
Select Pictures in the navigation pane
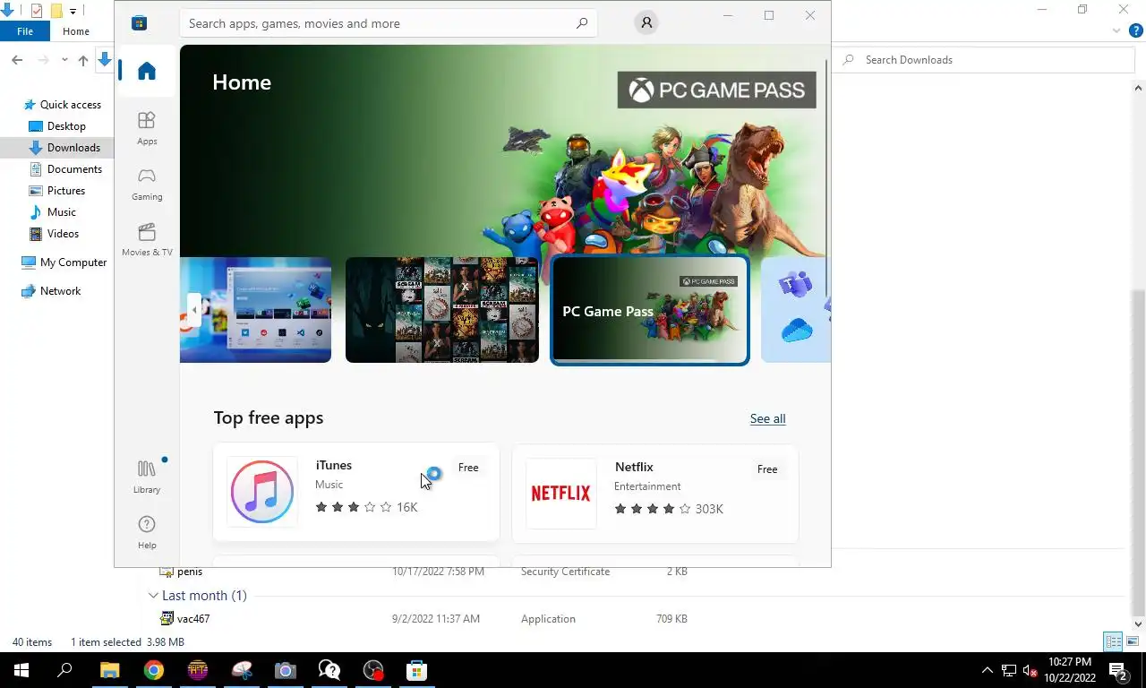click(66, 191)
